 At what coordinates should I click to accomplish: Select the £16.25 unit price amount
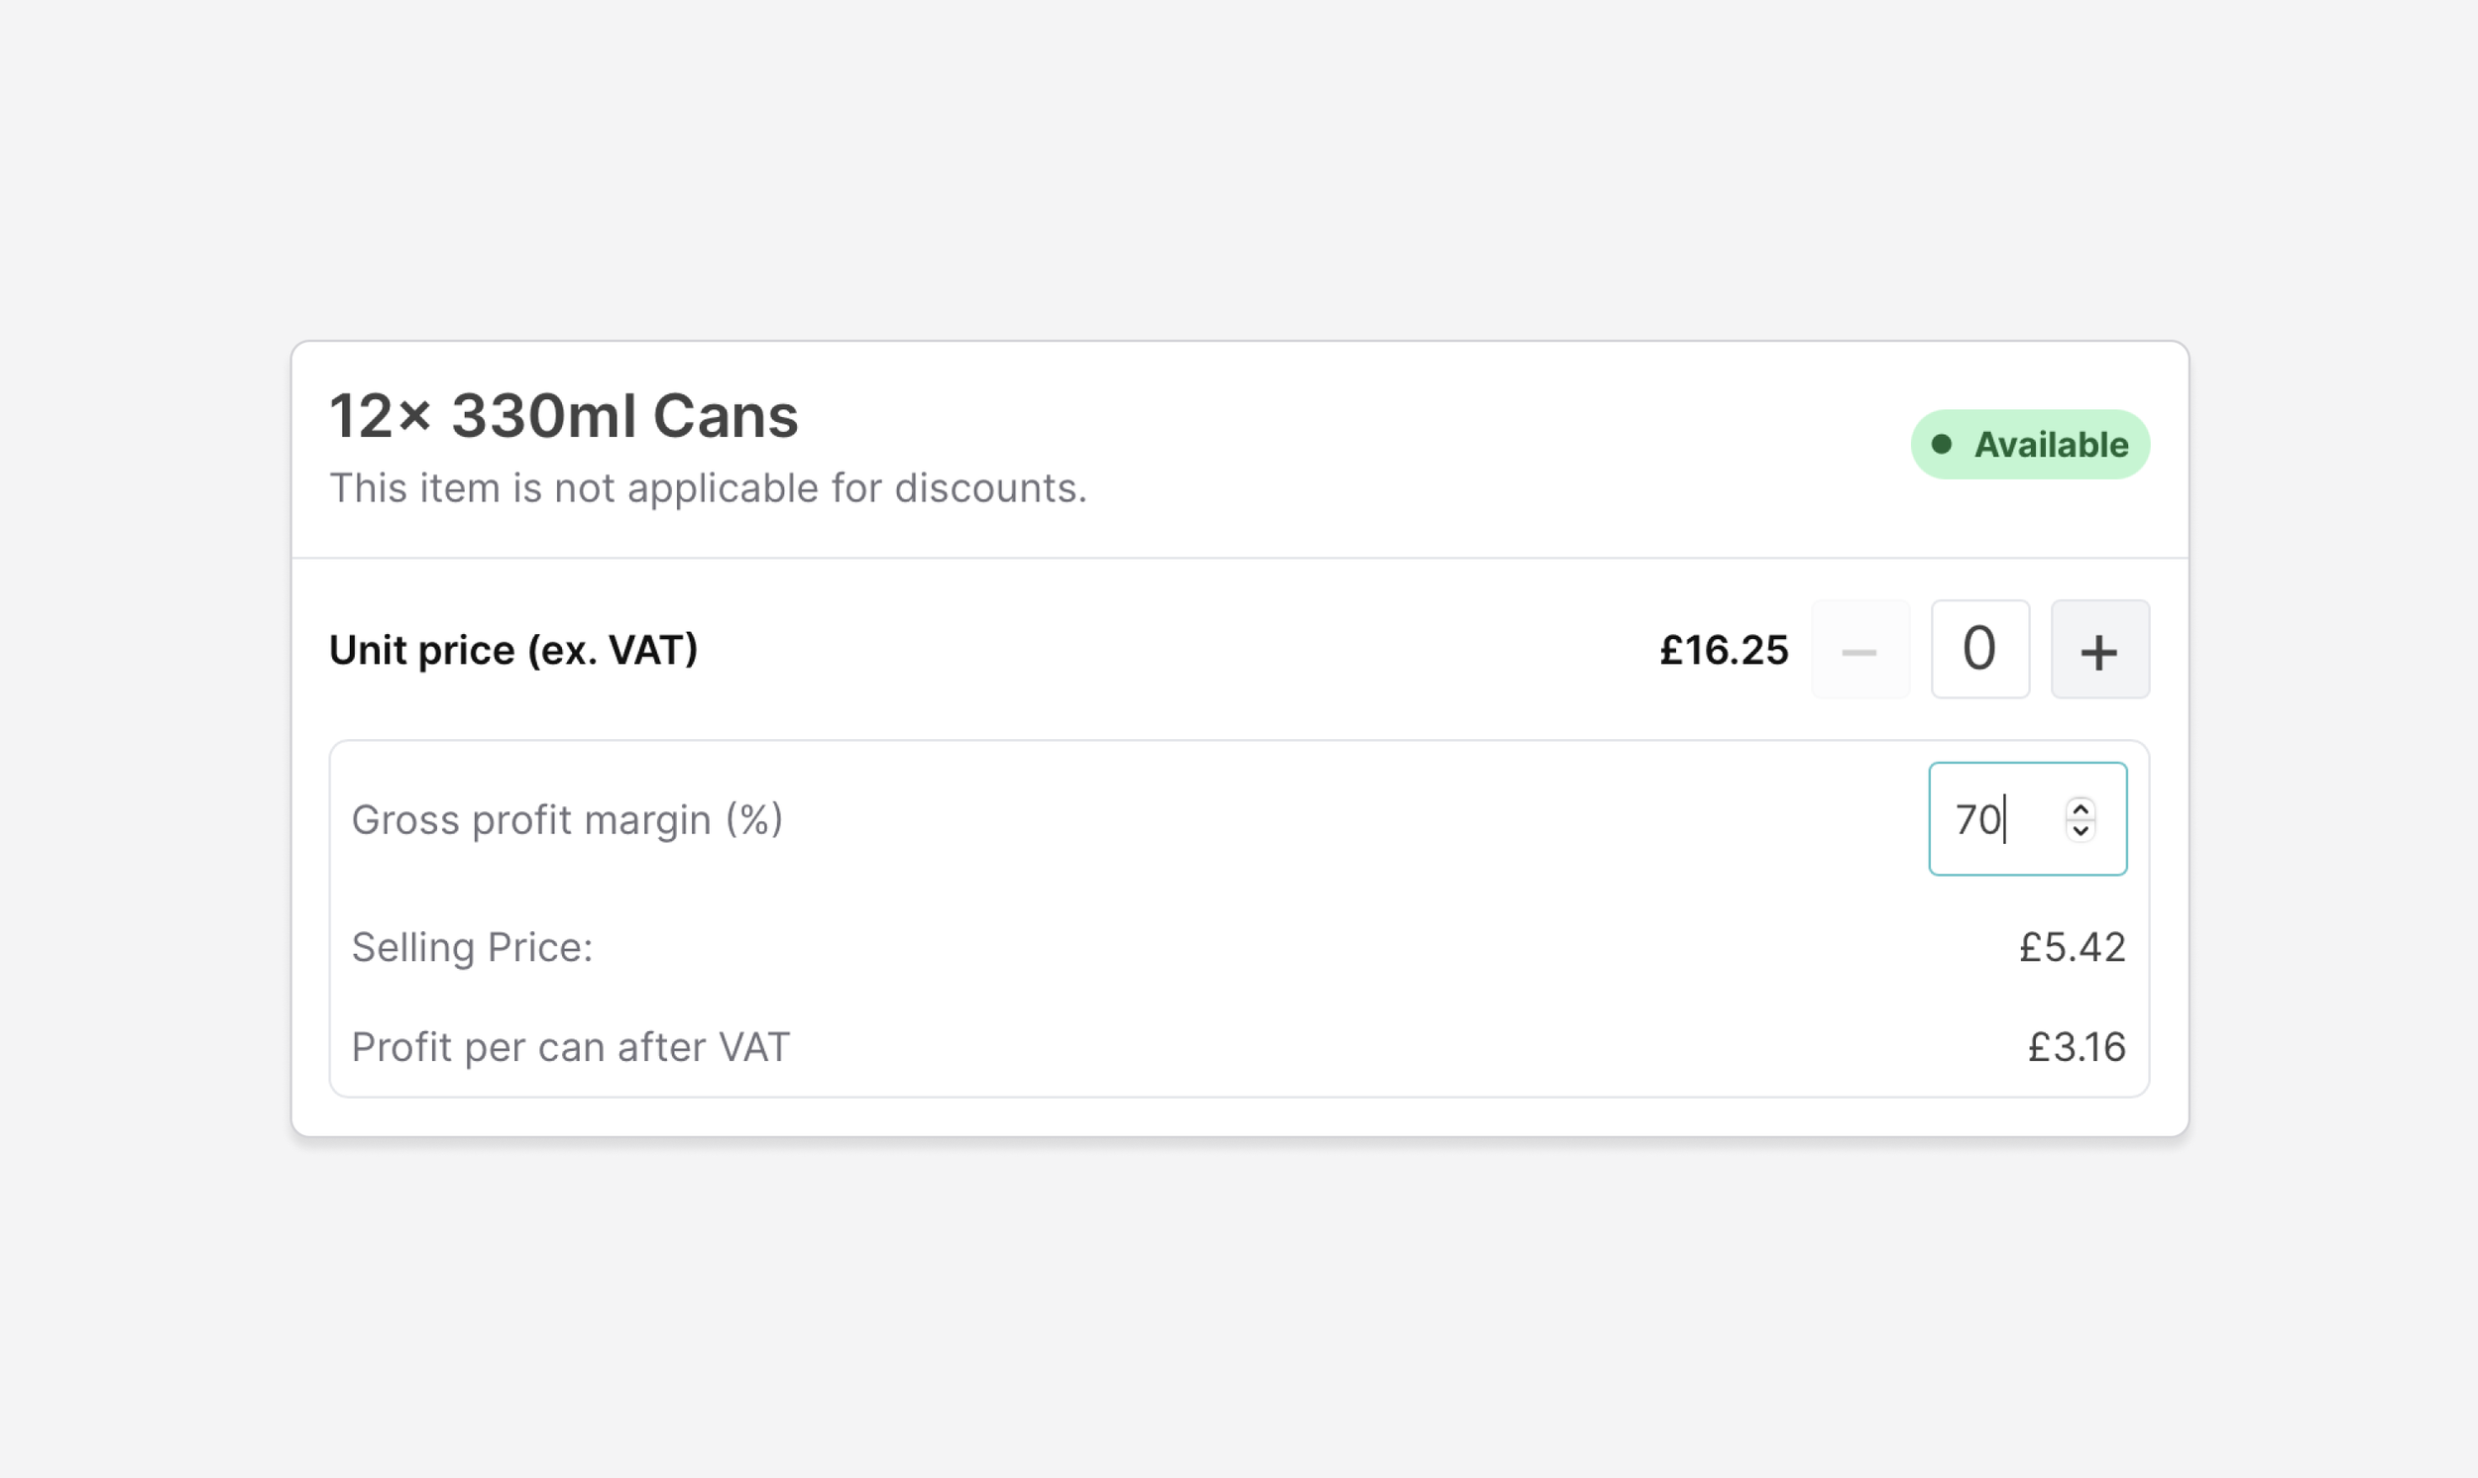click(x=1724, y=651)
